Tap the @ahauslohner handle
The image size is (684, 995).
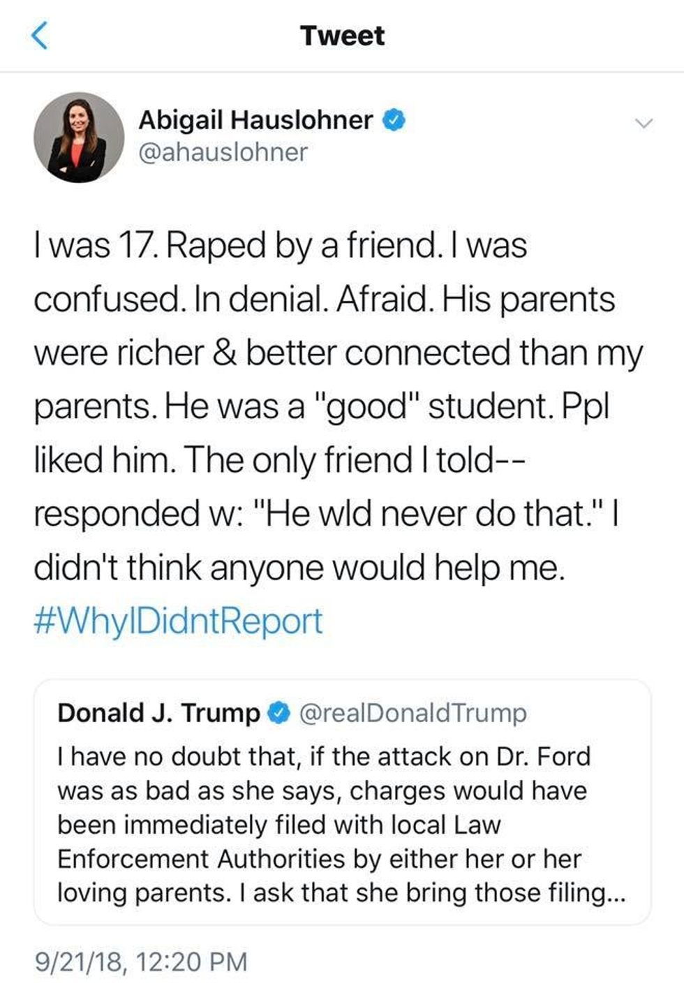click(x=223, y=152)
